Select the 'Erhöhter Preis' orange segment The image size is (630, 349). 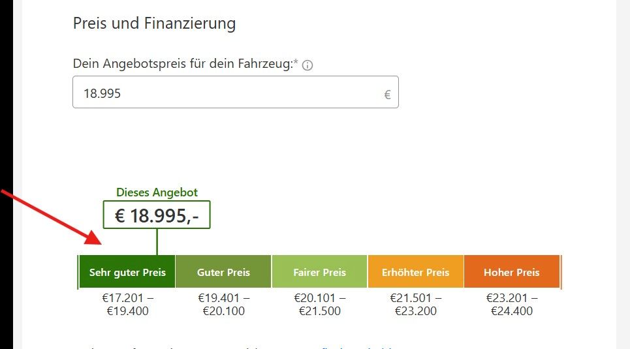pyautogui.click(x=416, y=272)
